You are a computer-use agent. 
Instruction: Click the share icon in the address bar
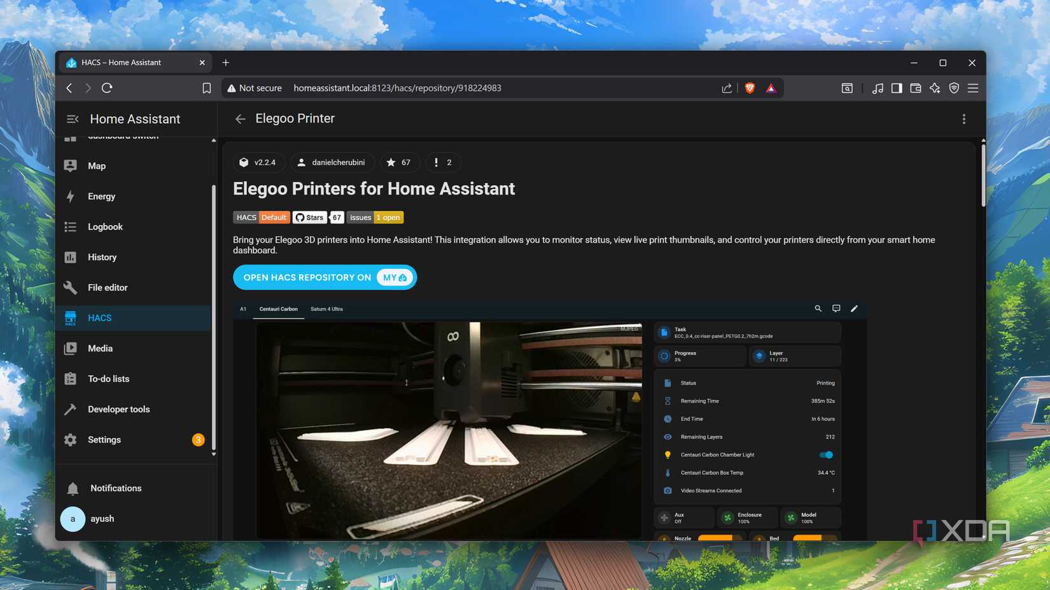(x=727, y=88)
